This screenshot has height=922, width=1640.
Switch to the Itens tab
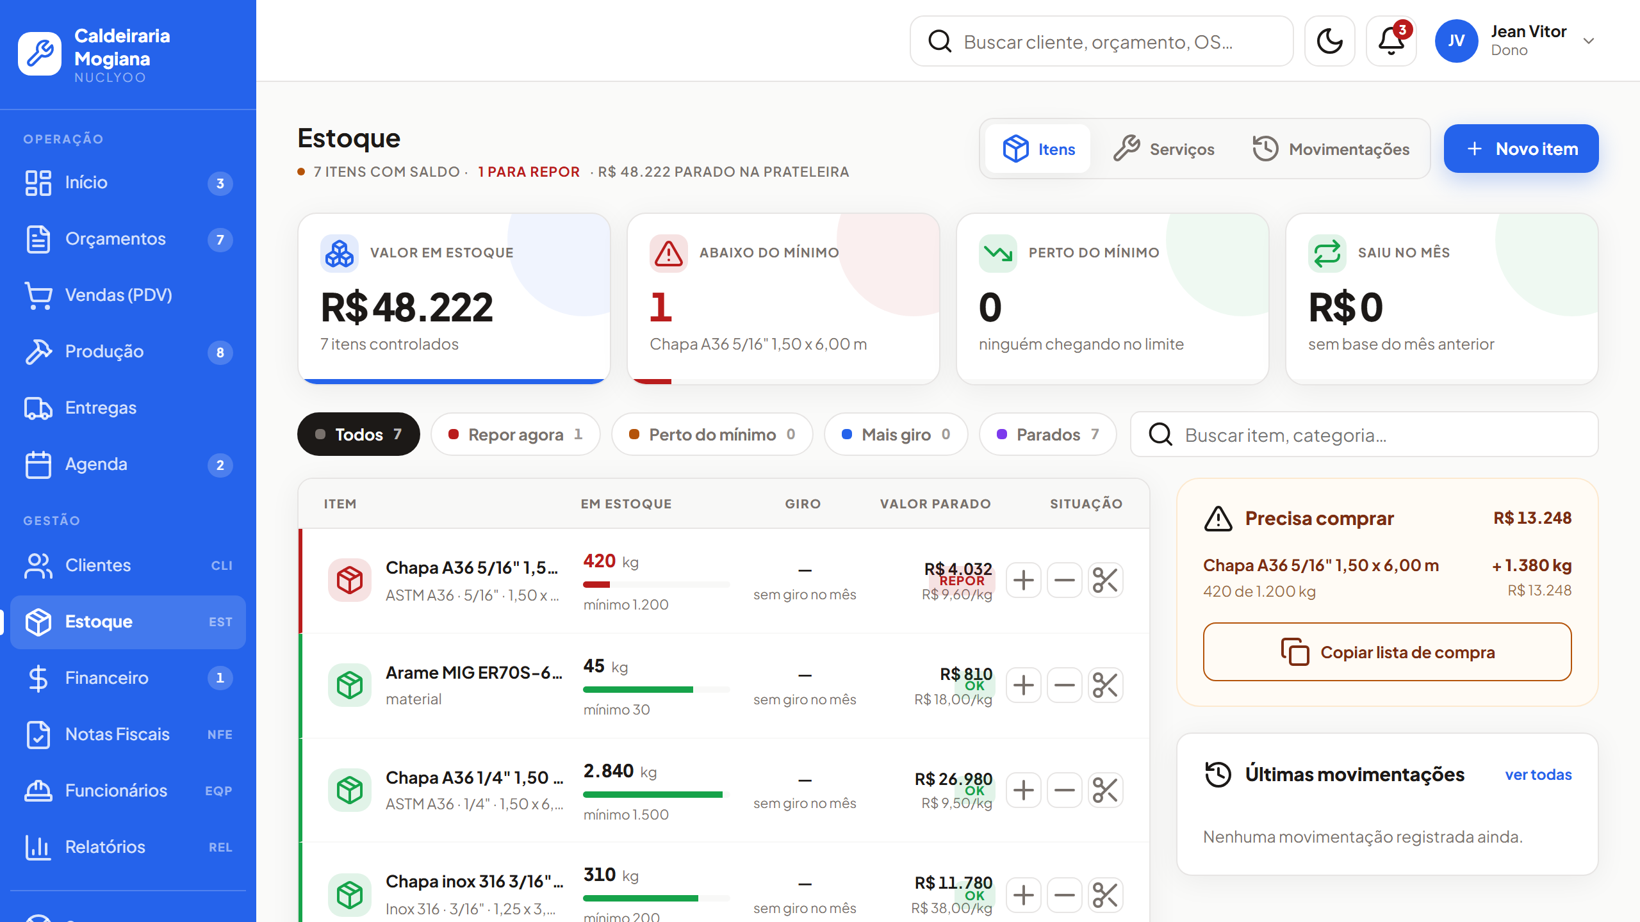(x=1038, y=149)
